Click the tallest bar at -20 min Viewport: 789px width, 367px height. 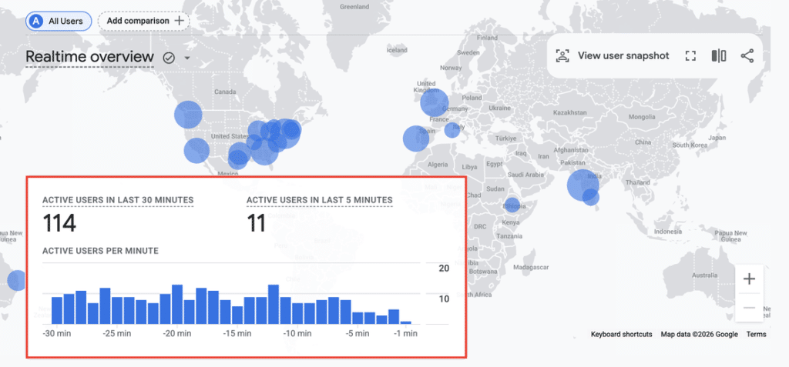click(177, 305)
